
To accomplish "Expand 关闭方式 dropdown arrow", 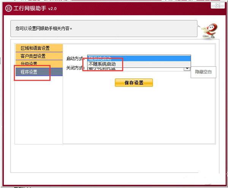I will [x=187, y=68].
